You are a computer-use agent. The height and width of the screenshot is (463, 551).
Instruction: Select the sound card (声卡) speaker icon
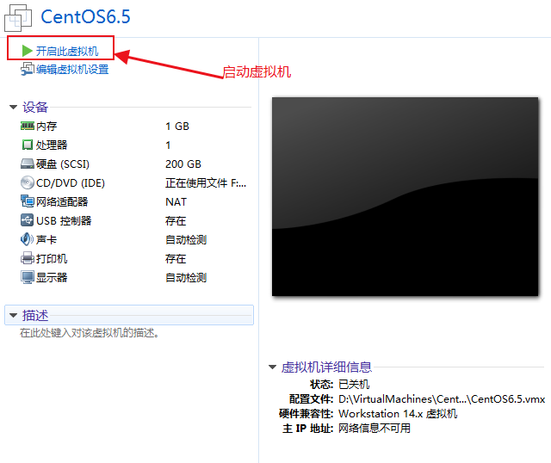27,239
